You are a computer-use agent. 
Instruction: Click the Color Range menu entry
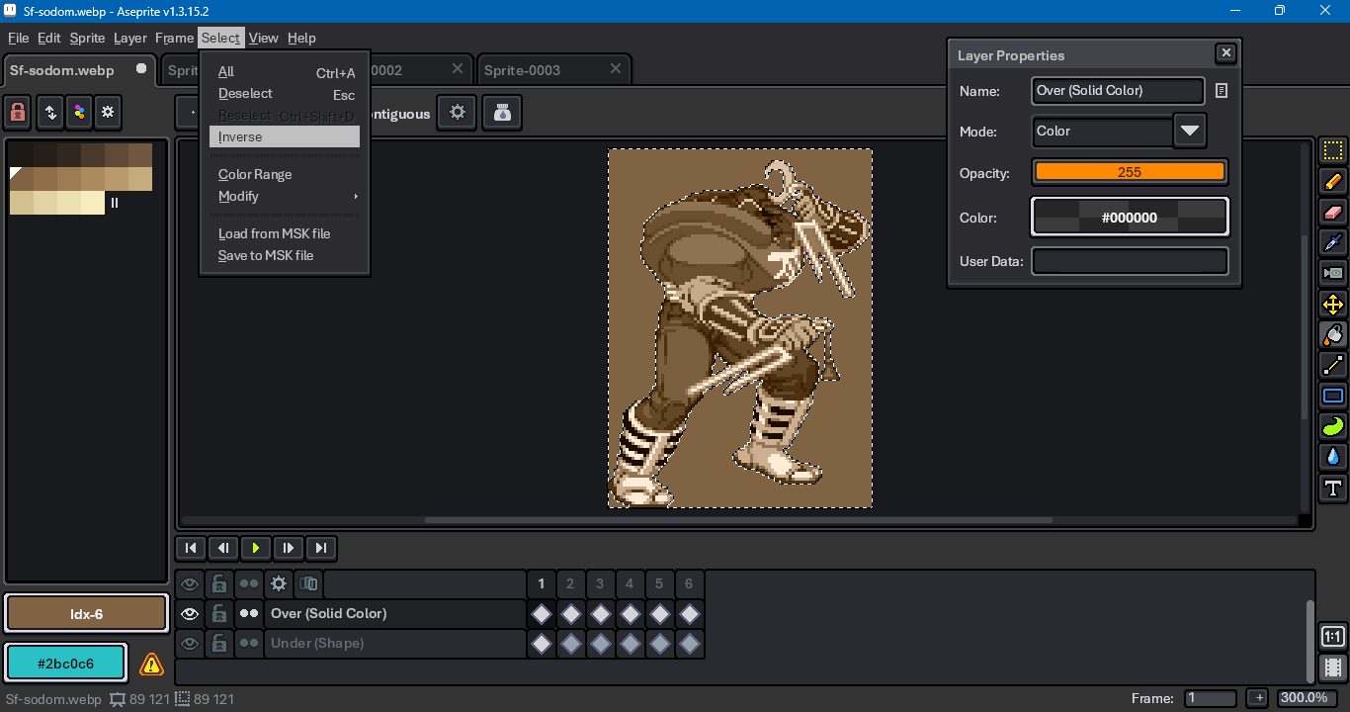[255, 174]
